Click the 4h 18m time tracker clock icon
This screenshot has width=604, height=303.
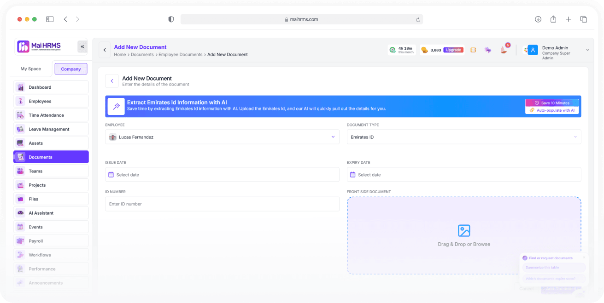click(393, 50)
